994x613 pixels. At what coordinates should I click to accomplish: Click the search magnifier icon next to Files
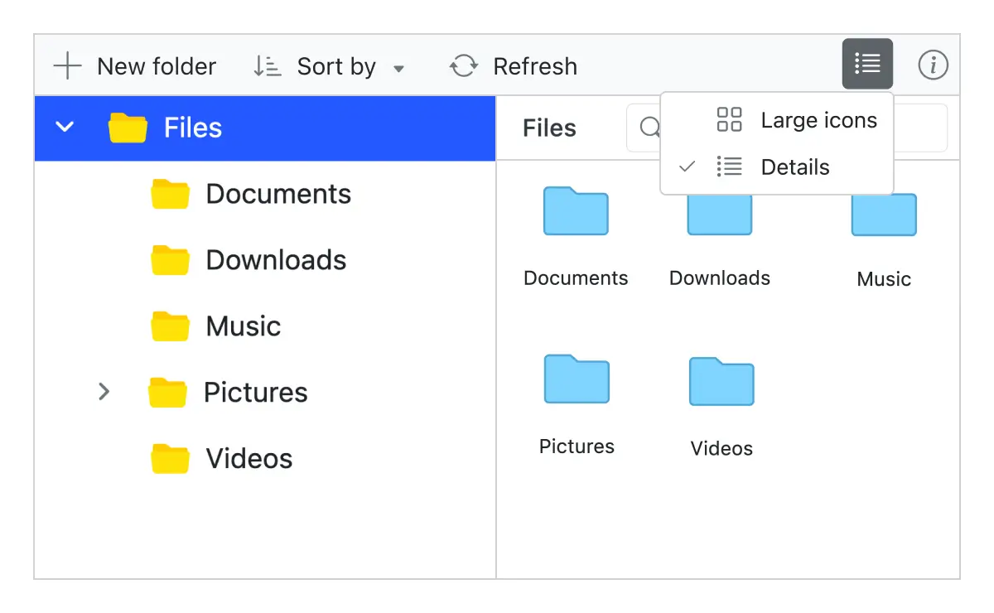click(x=651, y=128)
